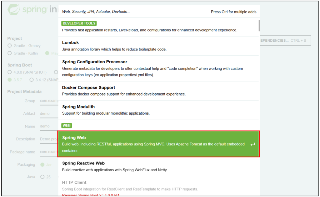Choose the Gradle - Kotlin radio button
The width and height of the screenshot is (320, 197).
click(x=10, y=53)
